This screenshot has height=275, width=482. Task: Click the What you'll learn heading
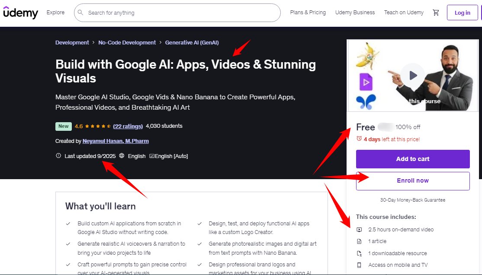(100, 206)
